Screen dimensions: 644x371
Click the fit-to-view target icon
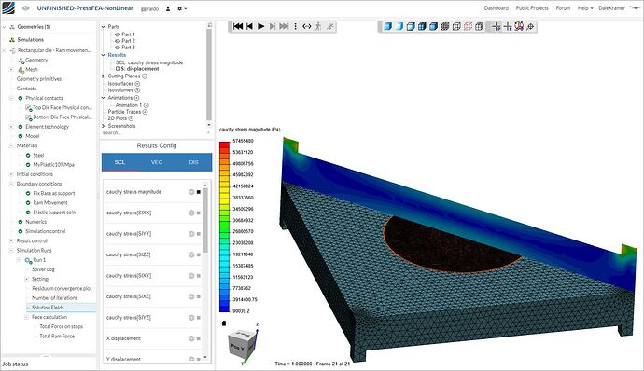tap(531, 27)
